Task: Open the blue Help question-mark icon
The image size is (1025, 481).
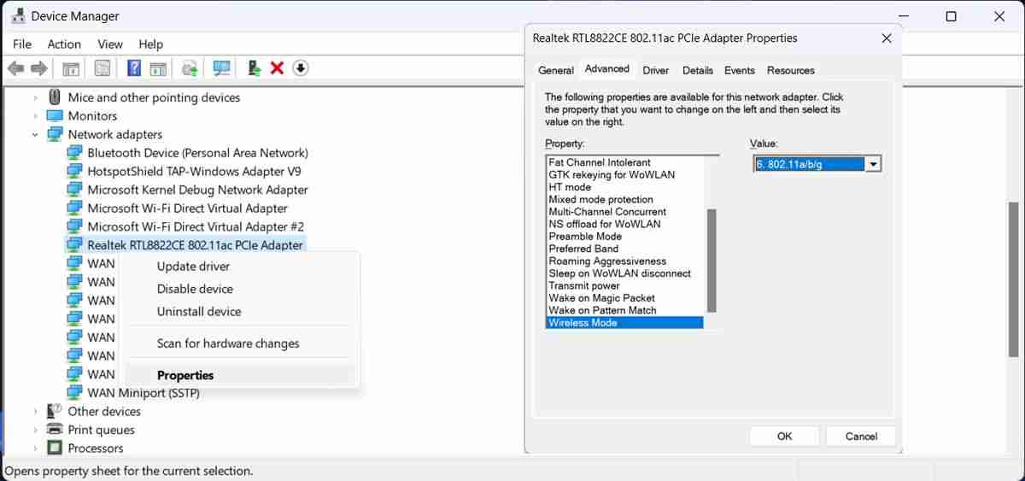Action: 134,68
